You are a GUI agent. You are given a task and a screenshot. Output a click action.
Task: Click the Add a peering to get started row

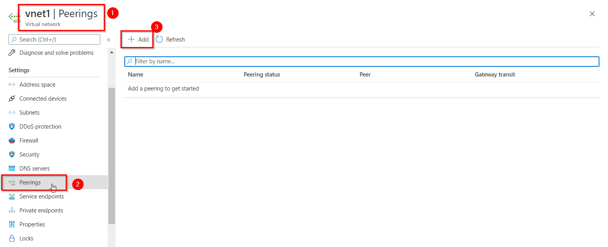point(163,88)
